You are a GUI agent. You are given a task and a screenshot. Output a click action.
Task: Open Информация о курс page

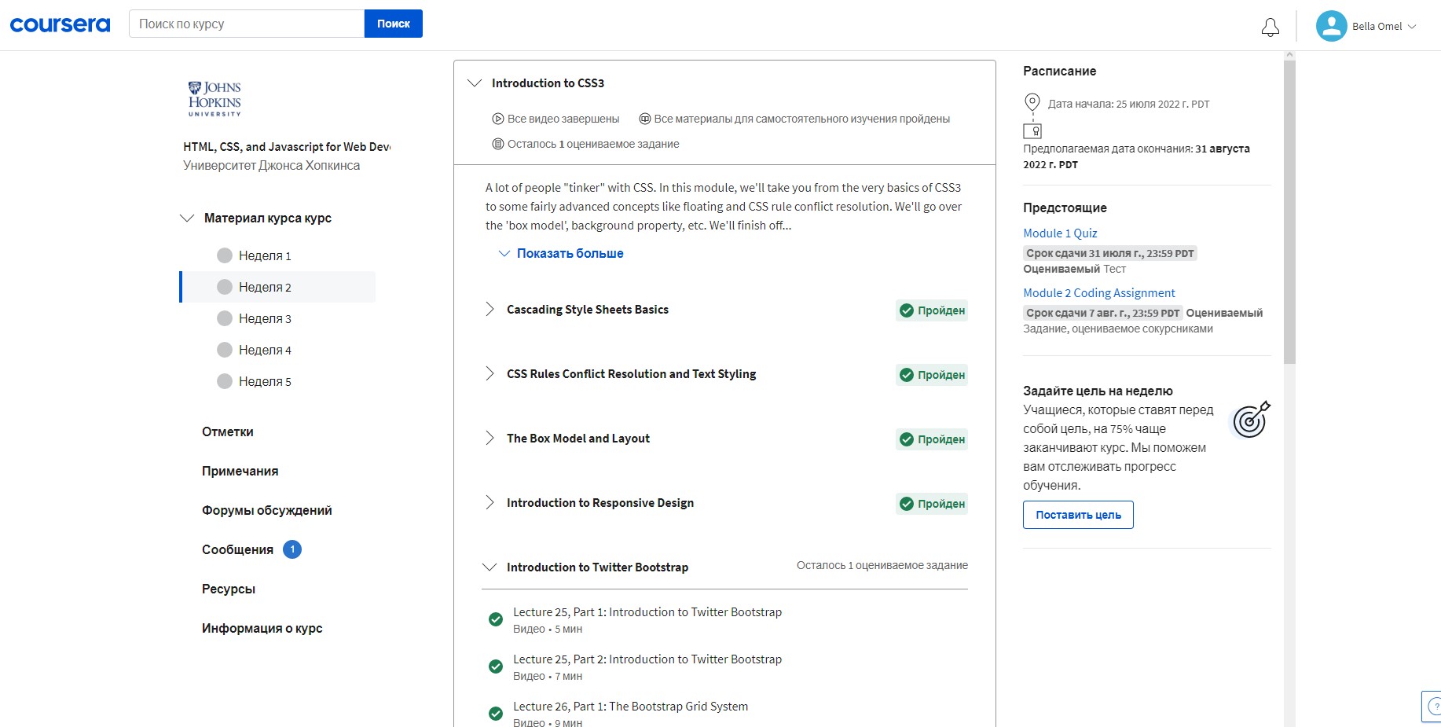click(262, 628)
